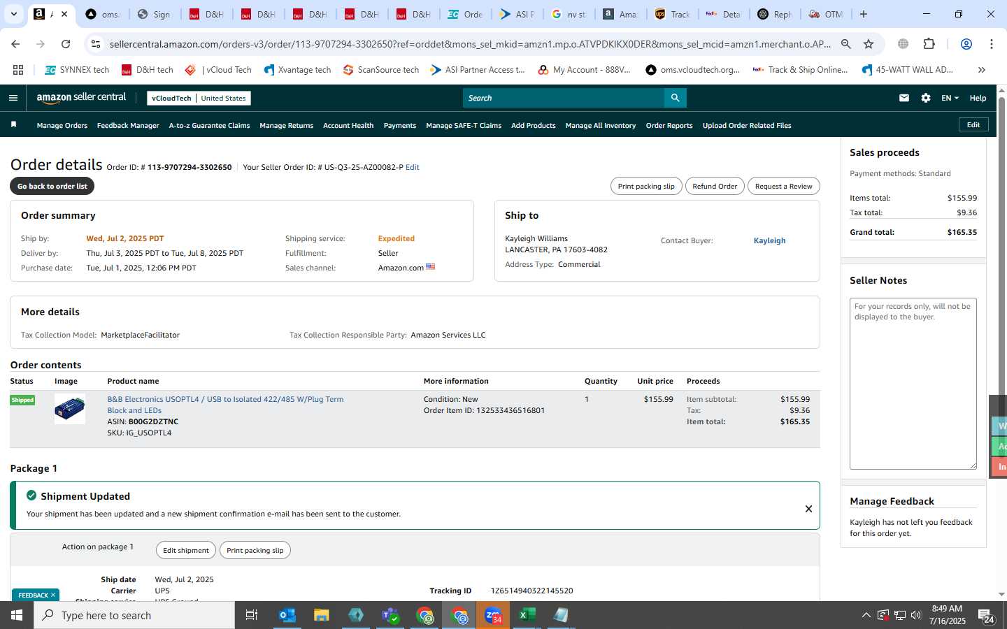Open D&H tech bookmark
The height and width of the screenshot is (629, 1007).
coord(148,70)
